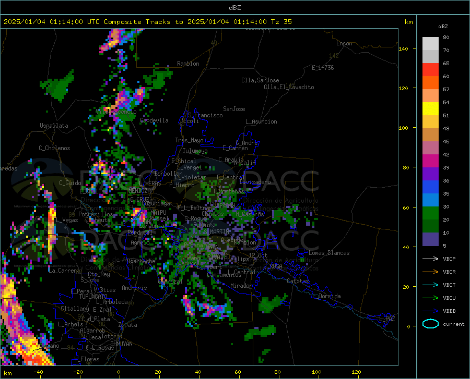Click the Divisadero label on map
This screenshot has width=470, height=379.
tap(255, 182)
